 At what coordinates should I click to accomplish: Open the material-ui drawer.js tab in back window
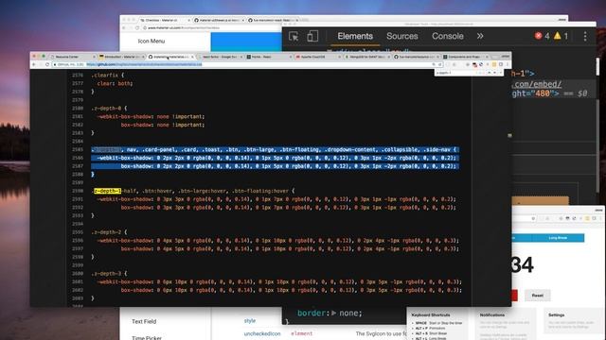219,20
